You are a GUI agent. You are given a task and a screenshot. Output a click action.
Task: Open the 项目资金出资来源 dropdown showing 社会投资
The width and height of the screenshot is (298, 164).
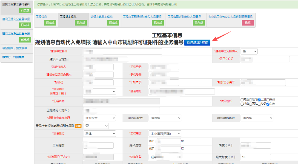[99, 118]
